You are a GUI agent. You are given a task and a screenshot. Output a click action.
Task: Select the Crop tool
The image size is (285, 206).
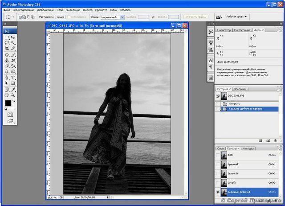click(x=7, y=49)
